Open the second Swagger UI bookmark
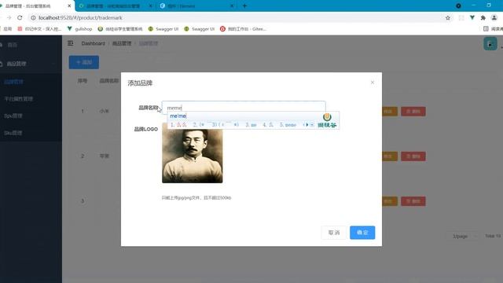 click(199, 29)
